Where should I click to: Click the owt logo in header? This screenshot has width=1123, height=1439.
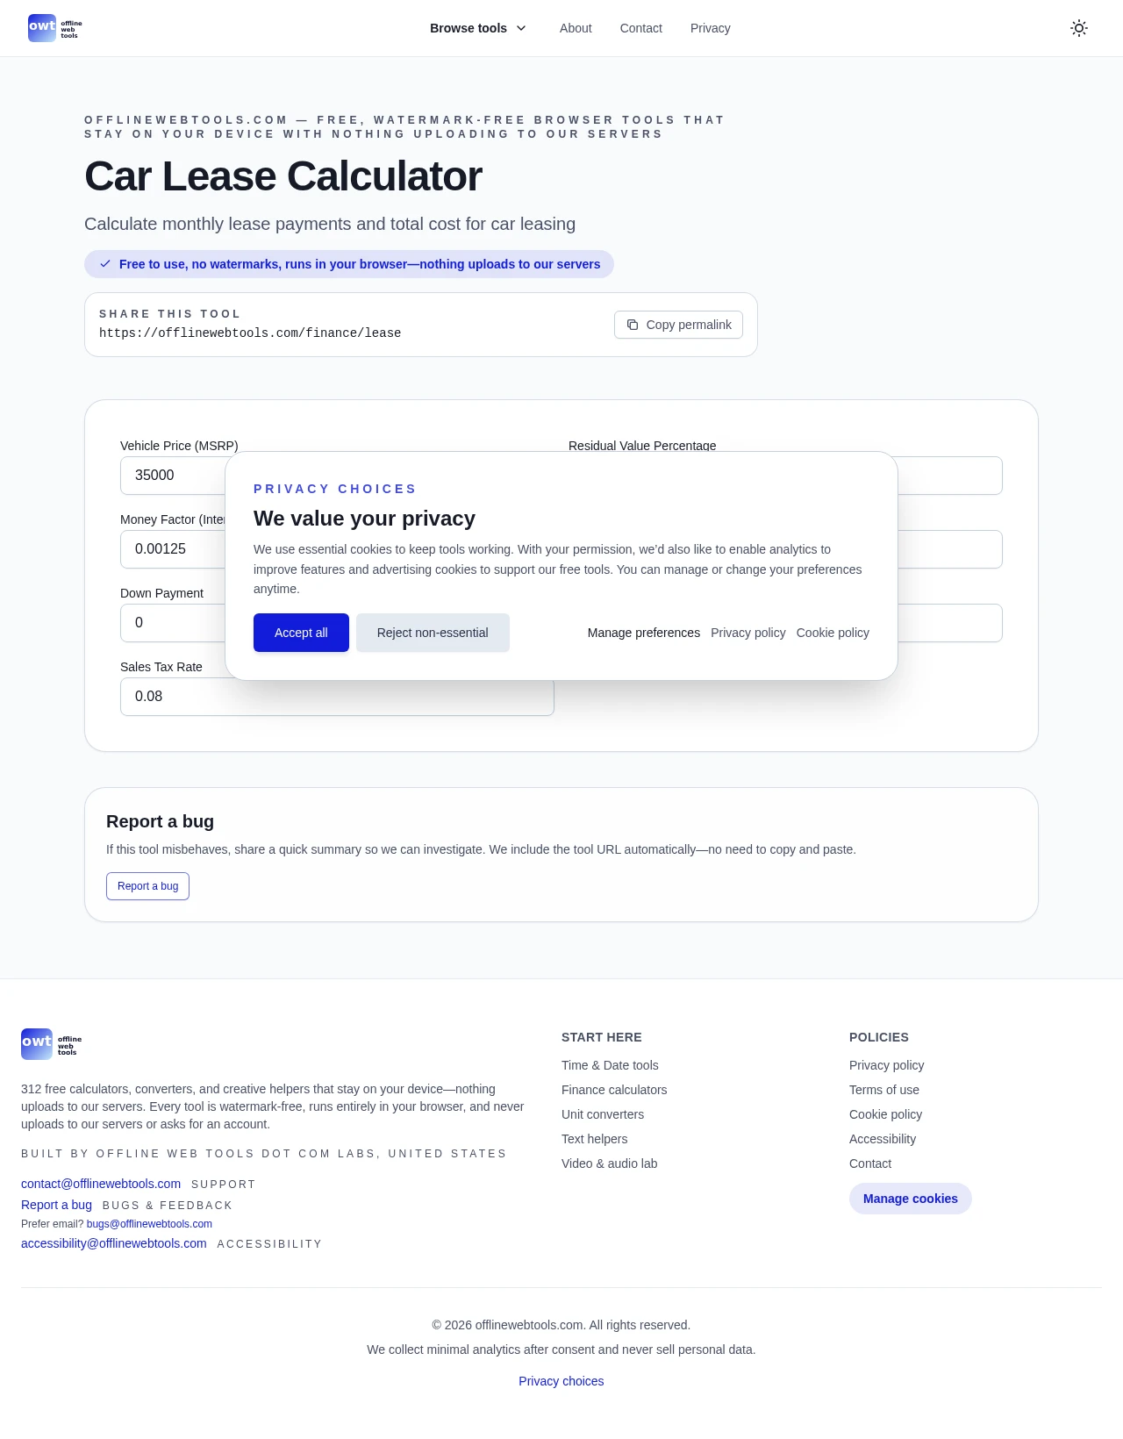pyautogui.click(x=54, y=28)
